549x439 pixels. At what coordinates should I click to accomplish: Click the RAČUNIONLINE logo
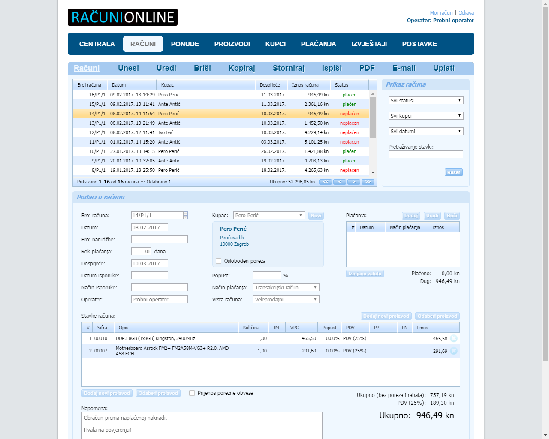coord(122,17)
